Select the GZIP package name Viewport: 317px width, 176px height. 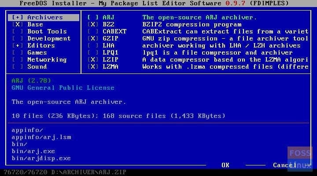click(x=111, y=39)
